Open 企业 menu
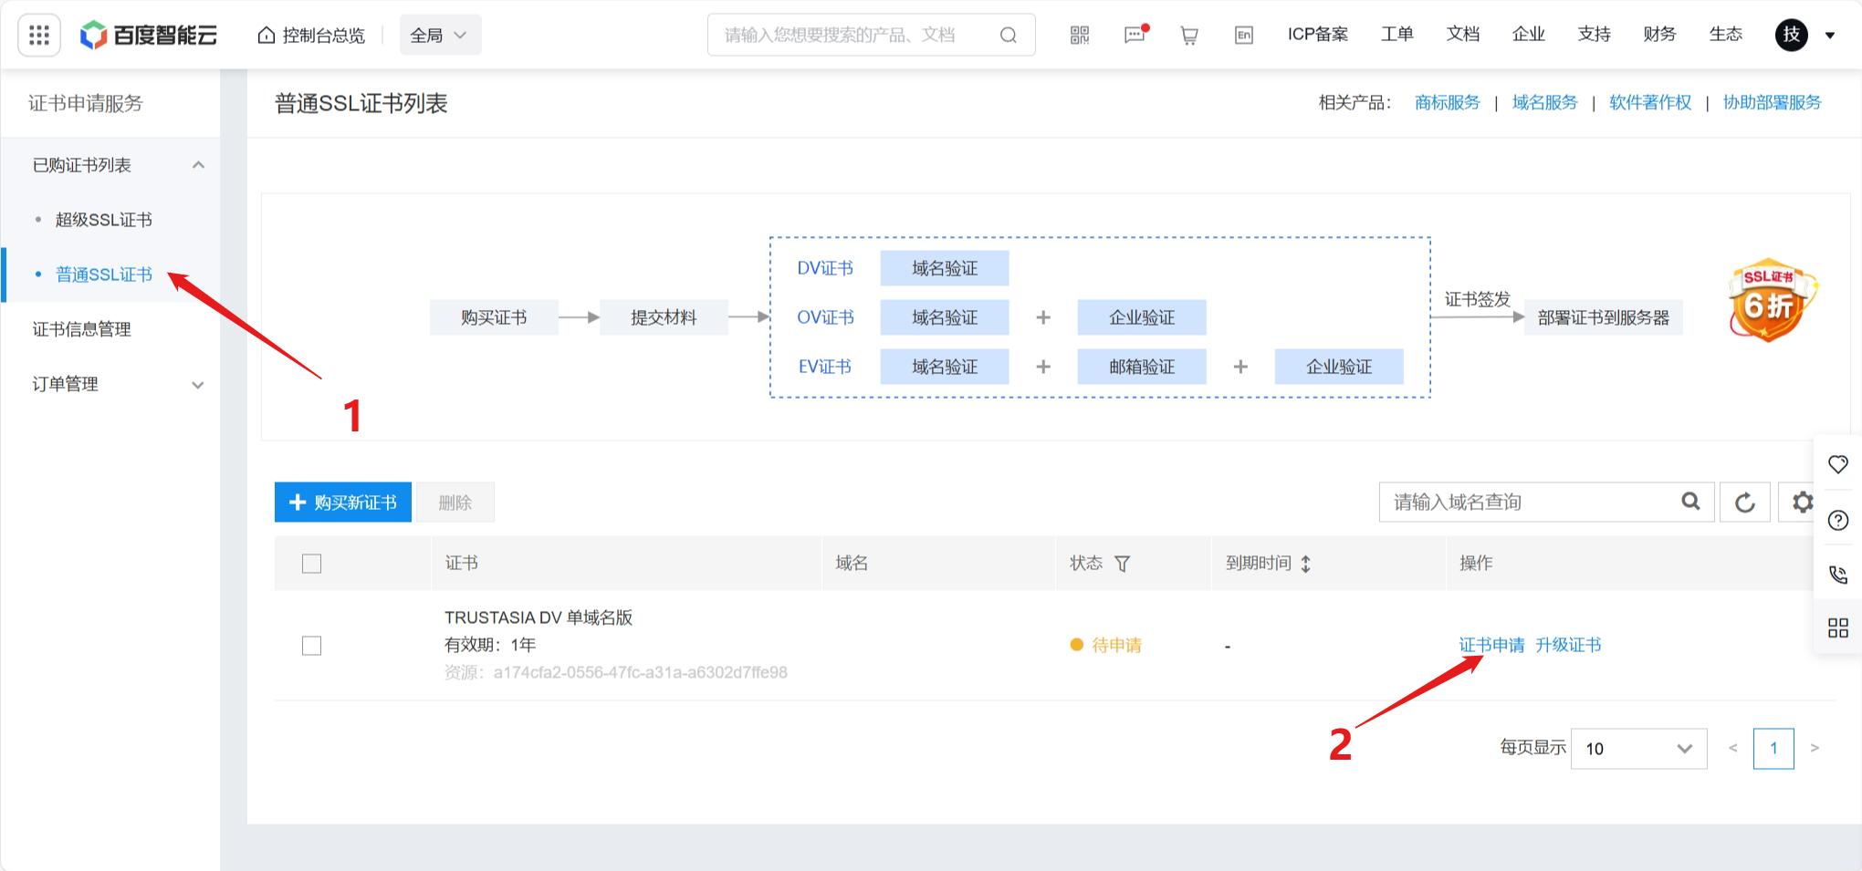The height and width of the screenshot is (871, 1862). coord(1528,35)
